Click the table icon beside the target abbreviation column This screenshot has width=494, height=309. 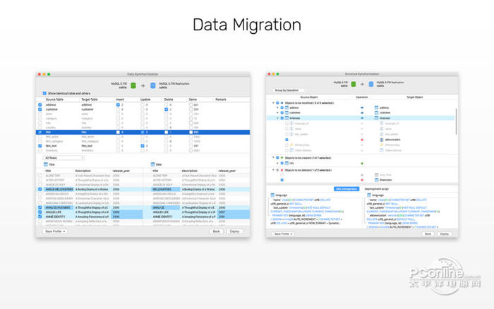tap(382, 140)
